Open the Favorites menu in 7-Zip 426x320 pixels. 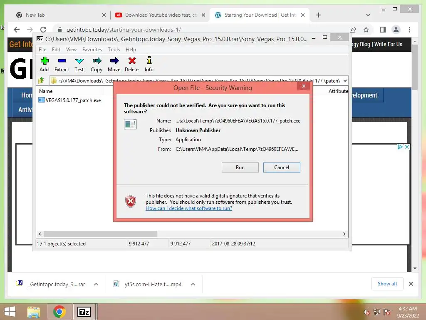(x=92, y=50)
